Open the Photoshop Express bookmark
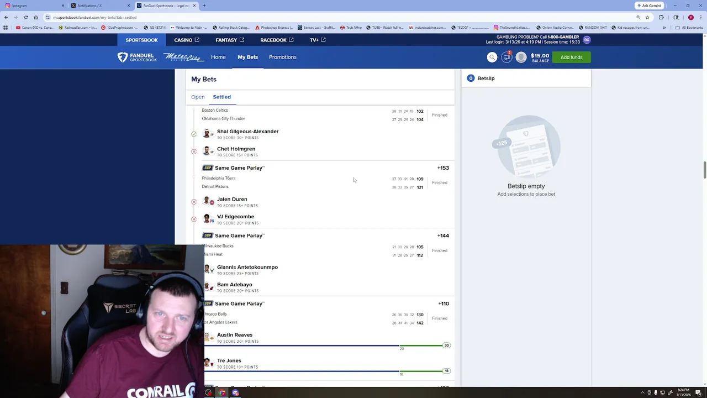707x398 pixels. pyautogui.click(x=274, y=28)
